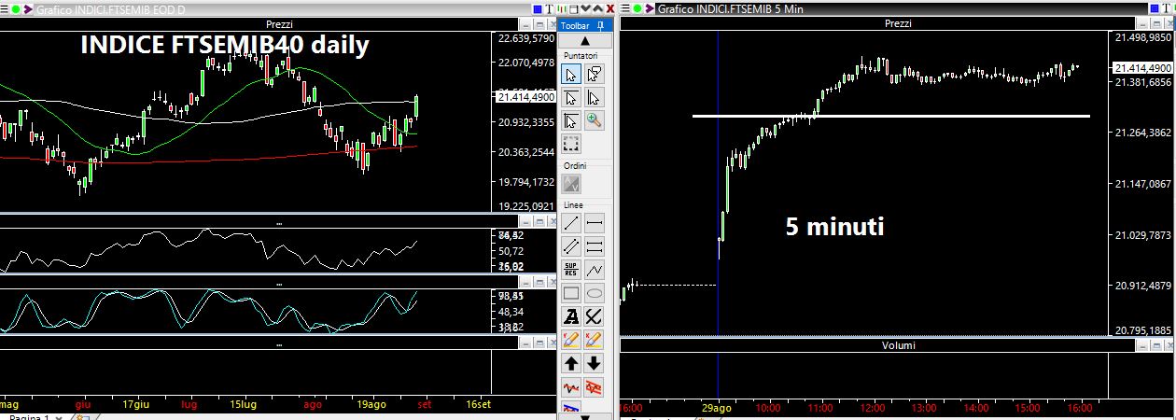Open hamburger menu of FTSEMIB 5 Min window
This screenshot has width=1176, height=420.
[x=627, y=9]
